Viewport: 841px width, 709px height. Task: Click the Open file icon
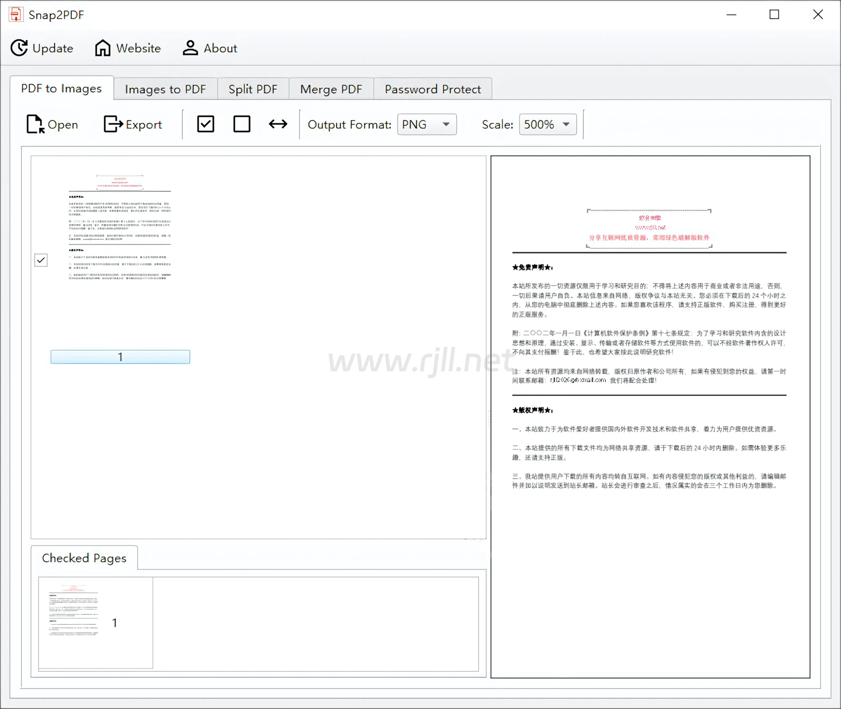[35, 124]
